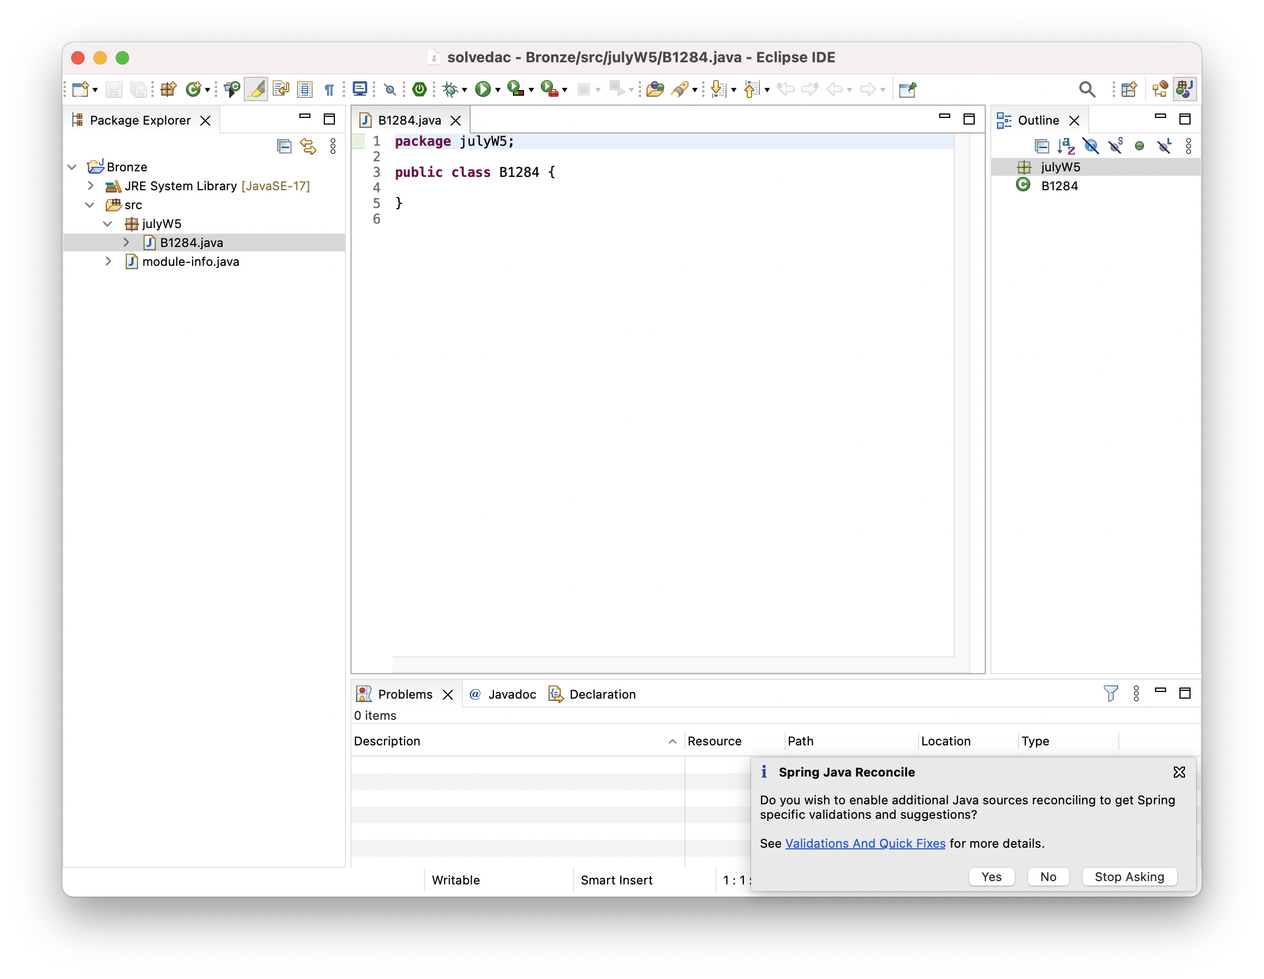The height and width of the screenshot is (979, 1264).
Task: Toggle Mark Occurrences highlighter icon
Action: (256, 89)
